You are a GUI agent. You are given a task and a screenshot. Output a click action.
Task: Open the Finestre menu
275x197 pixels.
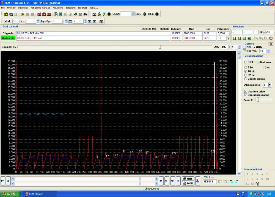click(x=11, y=8)
